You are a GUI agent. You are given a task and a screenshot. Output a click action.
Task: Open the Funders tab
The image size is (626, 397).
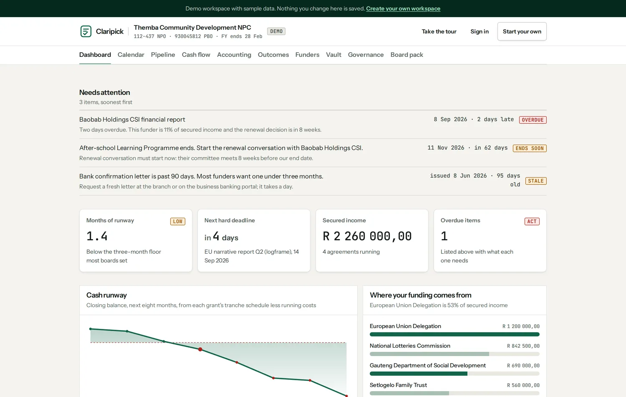(x=308, y=55)
